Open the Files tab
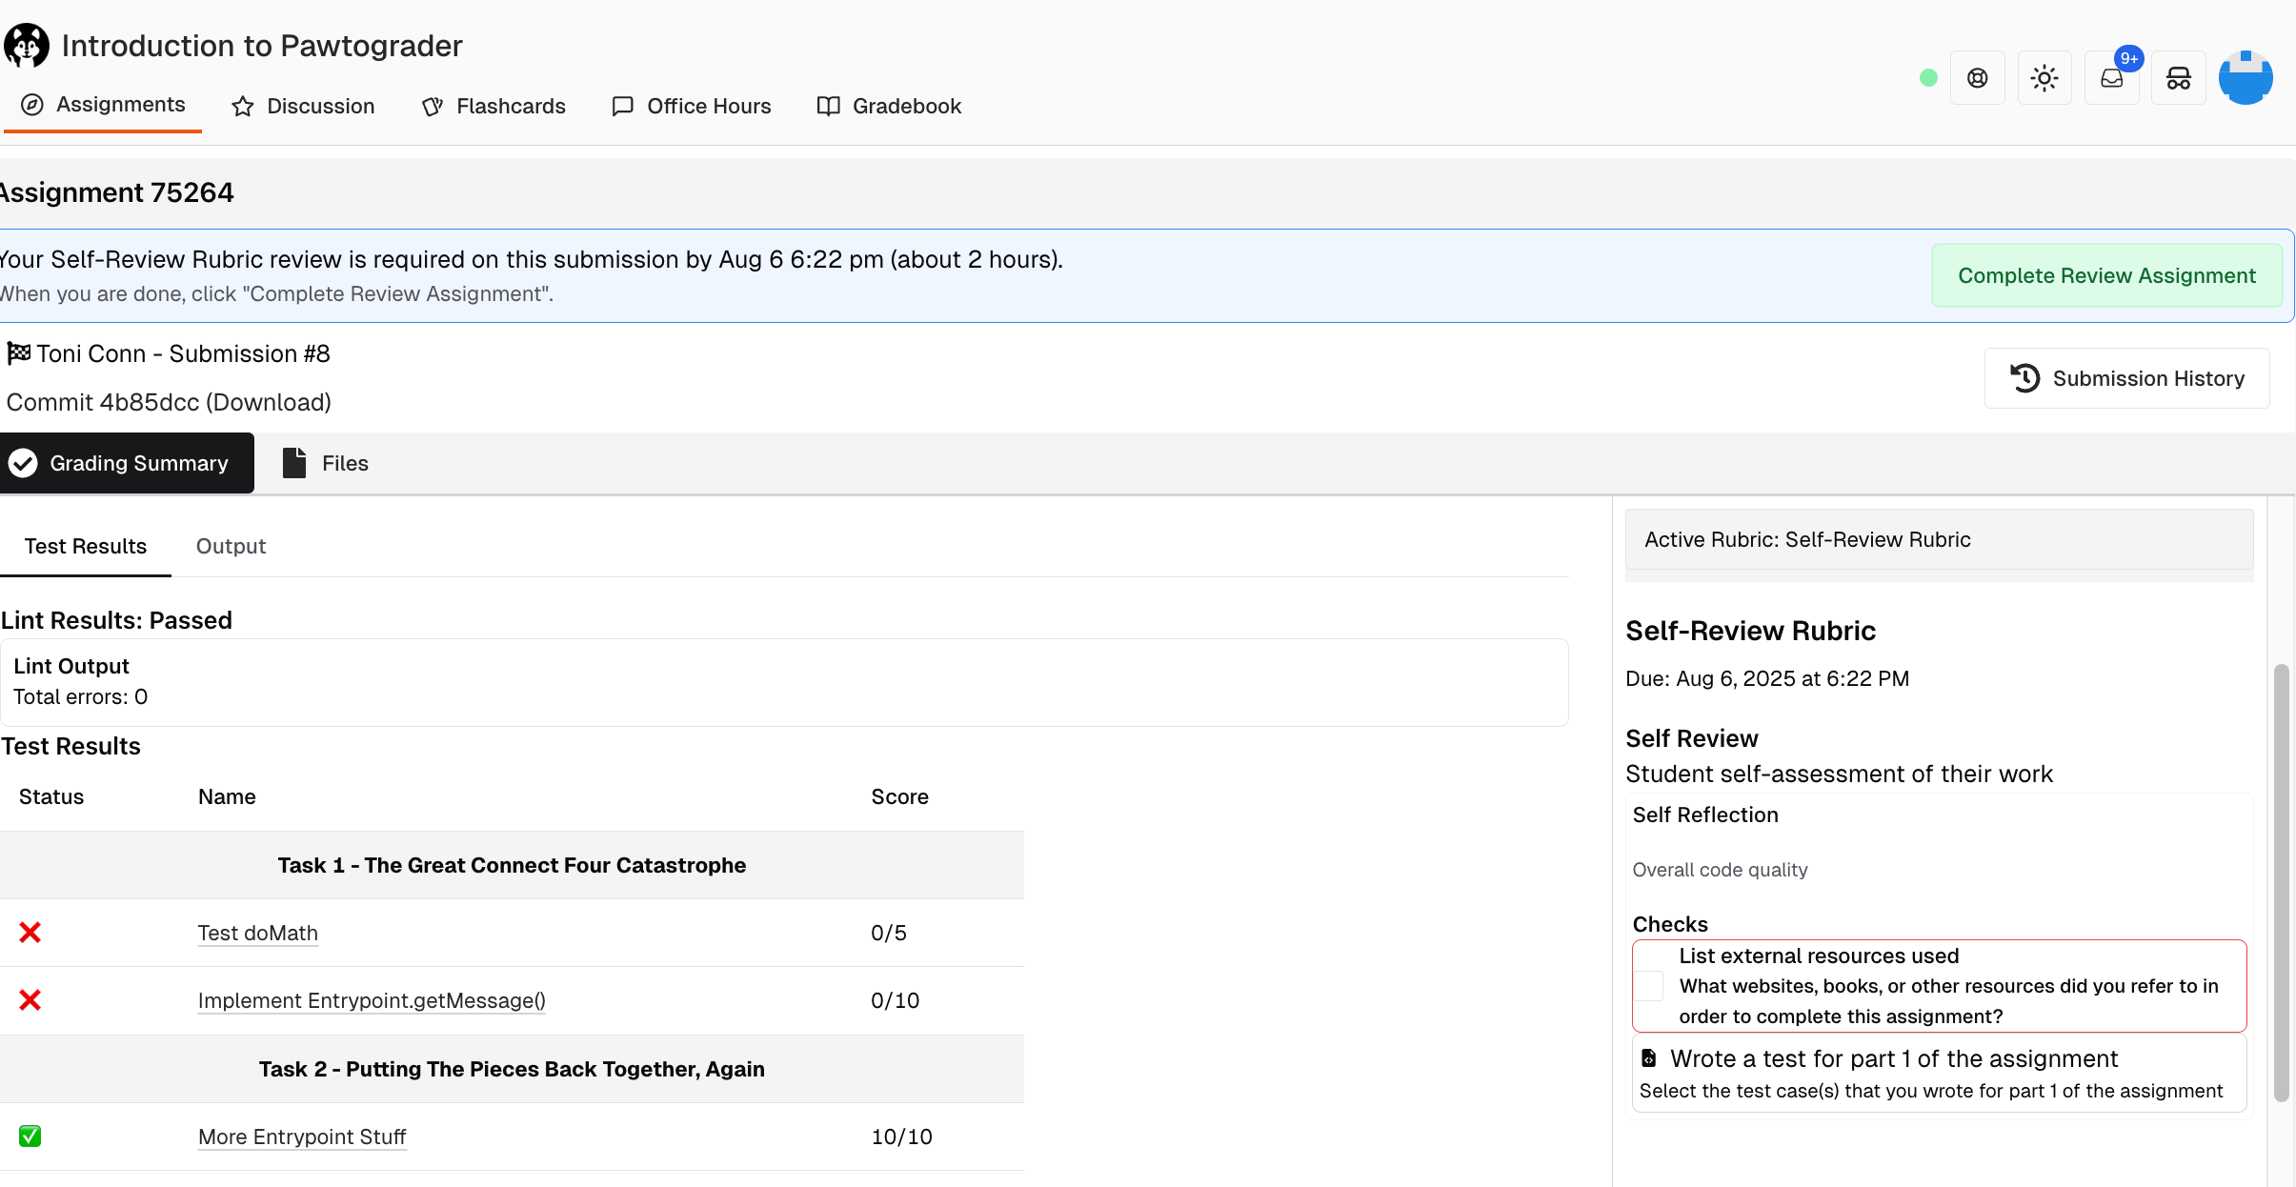The height and width of the screenshot is (1187, 2296). coord(326,464)
